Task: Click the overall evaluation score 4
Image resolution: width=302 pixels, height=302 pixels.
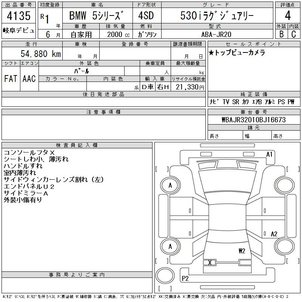Action: [288, 15]
